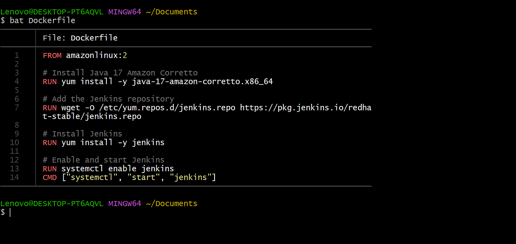Click the '# Install Jenkins' comment
The width and height of the screenshot is (516, 244).
[x=83, y=134]
